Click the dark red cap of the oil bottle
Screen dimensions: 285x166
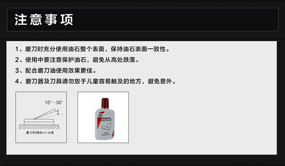(105, 103)
